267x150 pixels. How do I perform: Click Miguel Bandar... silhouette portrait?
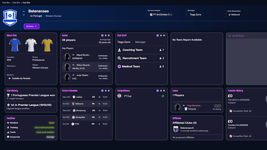click(x=67, y=57)
